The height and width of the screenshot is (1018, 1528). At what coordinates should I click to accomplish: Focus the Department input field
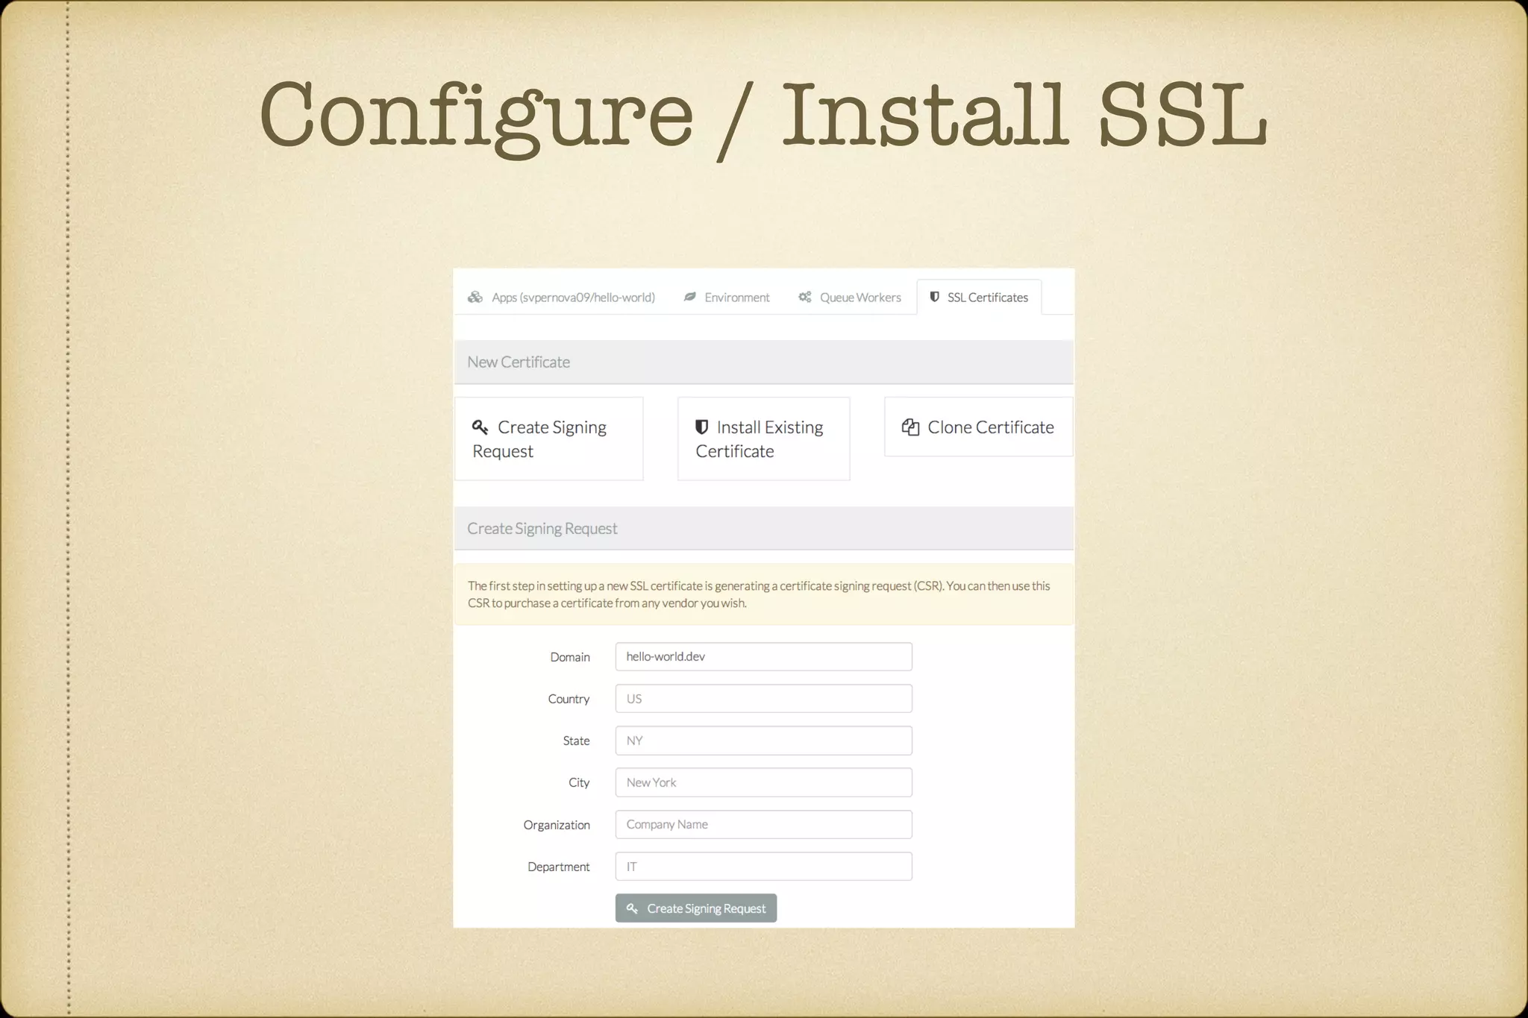(763, 867)
